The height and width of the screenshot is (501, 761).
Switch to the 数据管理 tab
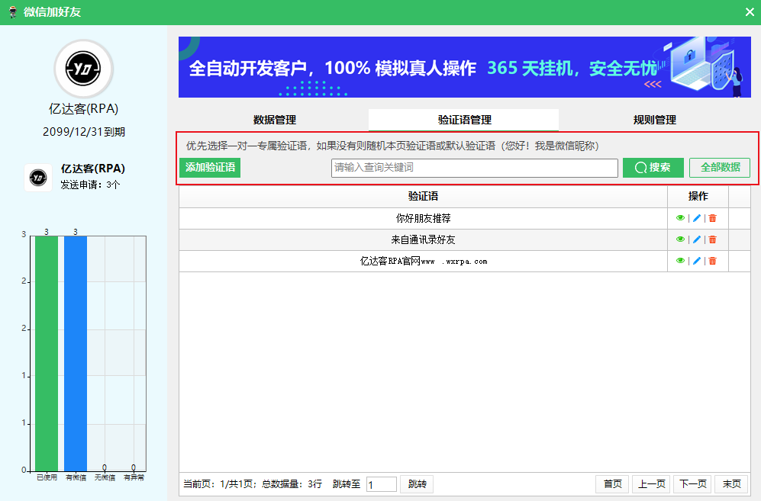pos(274,120)
